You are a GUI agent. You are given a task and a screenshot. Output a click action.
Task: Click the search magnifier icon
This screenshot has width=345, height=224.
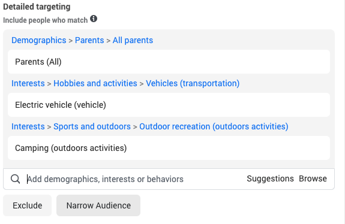(16, 179)
